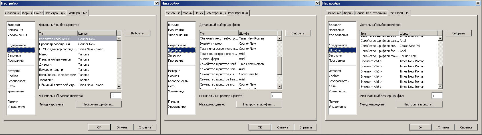
Task: Open the Поиск tab in the middle Настройки window
Action: [x=199, y=13]
